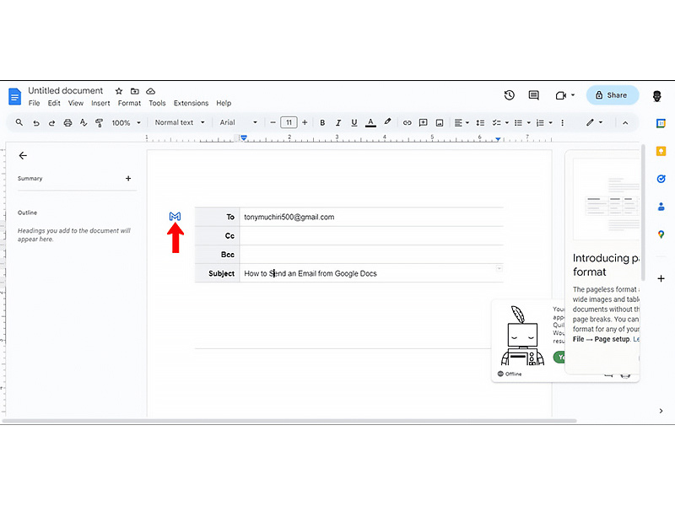Click the font size field showing 11

coord(289,122)
